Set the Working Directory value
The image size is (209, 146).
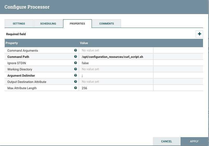click(116, 69)
